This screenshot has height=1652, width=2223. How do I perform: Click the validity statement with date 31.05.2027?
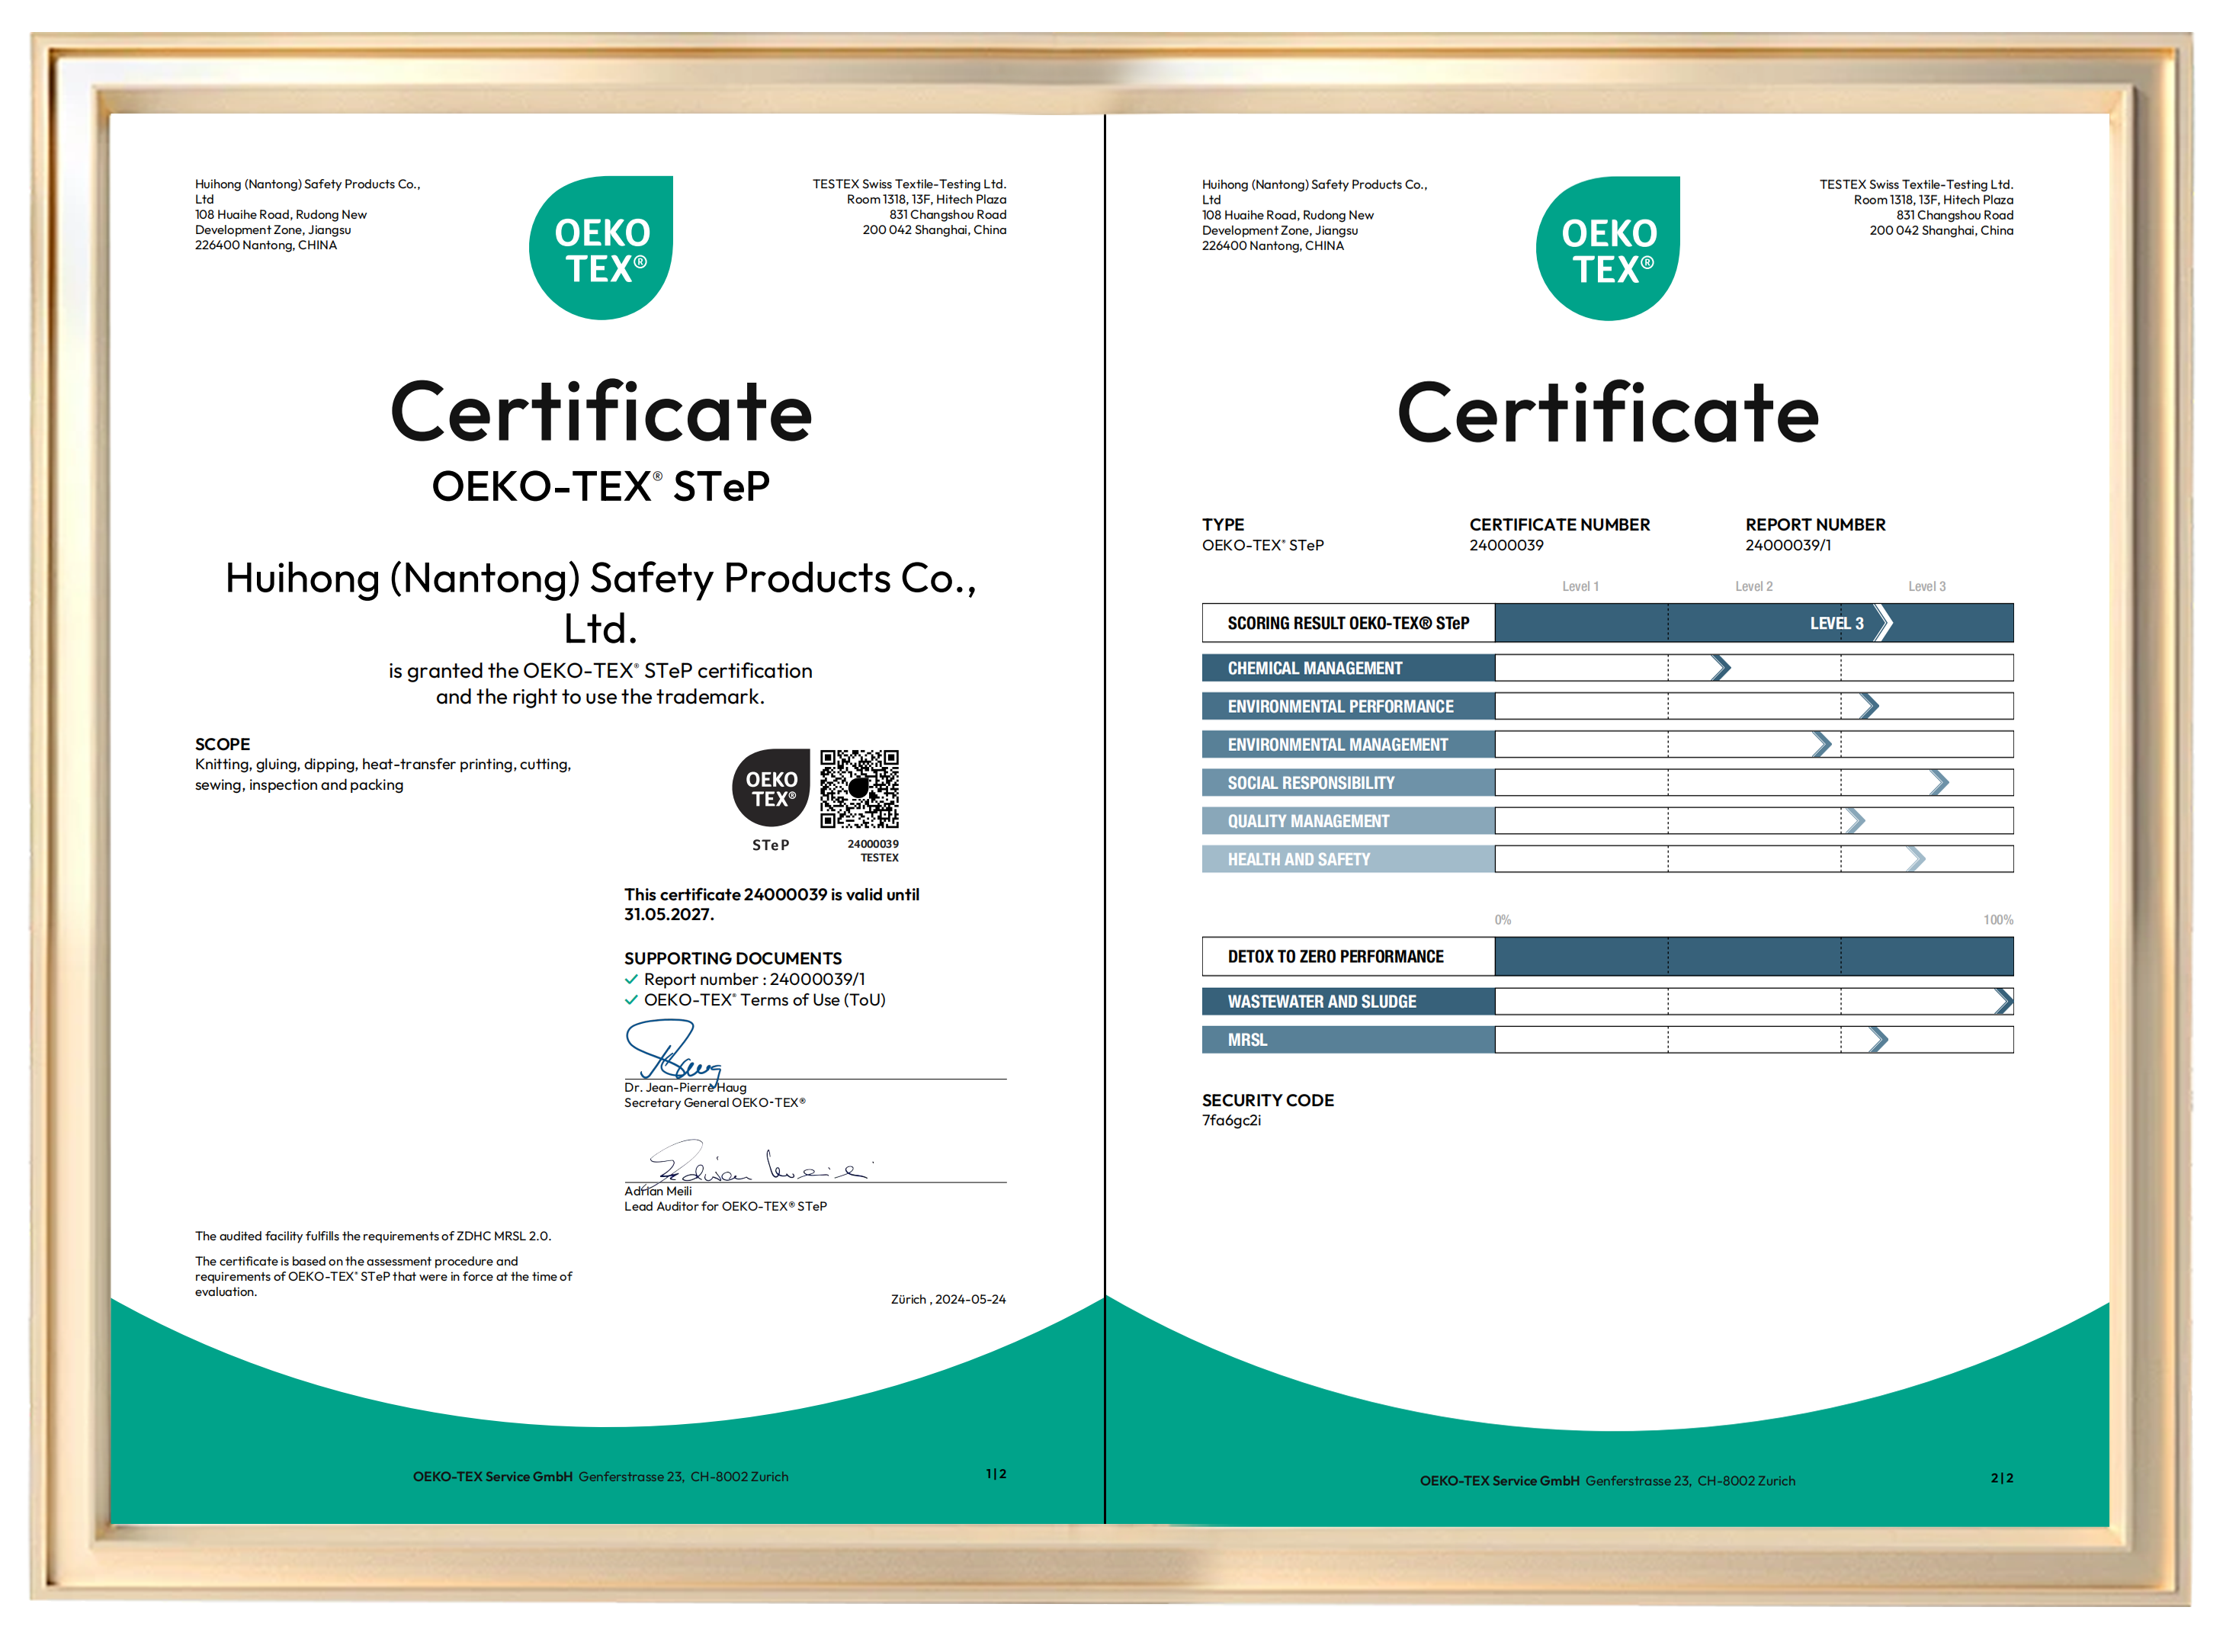click(x=771, y=905)
